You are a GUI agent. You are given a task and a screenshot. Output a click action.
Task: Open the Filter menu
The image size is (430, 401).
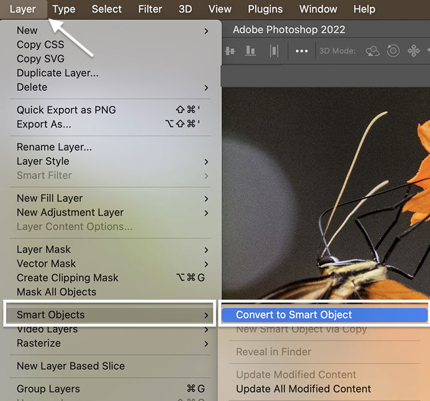pos(151,9)
